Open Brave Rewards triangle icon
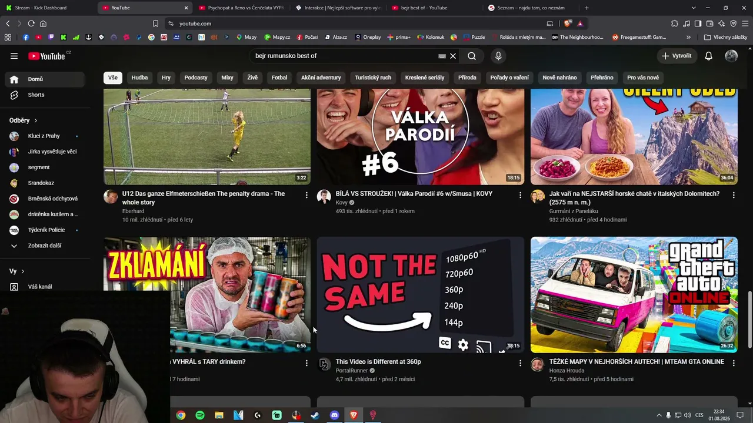The image size is (753, 423). click(x=580, y=23)
